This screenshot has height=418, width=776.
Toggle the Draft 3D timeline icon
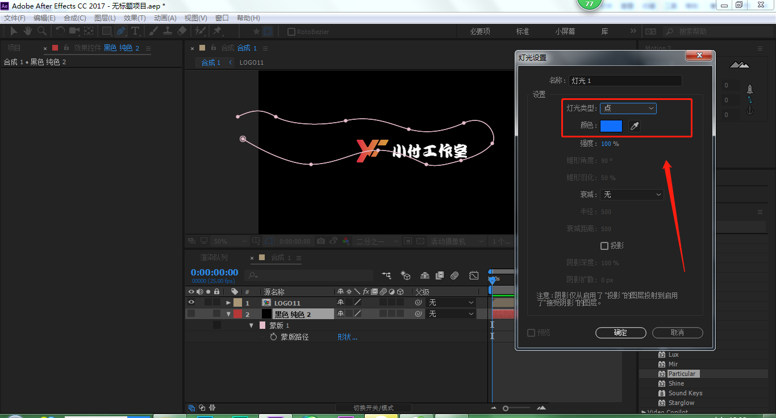click(406, 275)
